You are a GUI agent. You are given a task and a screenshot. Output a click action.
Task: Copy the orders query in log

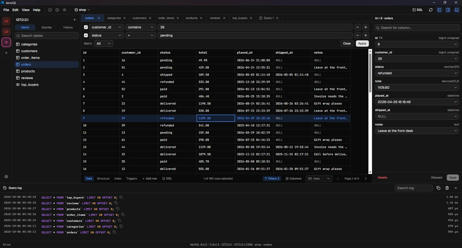pos(114,232)
